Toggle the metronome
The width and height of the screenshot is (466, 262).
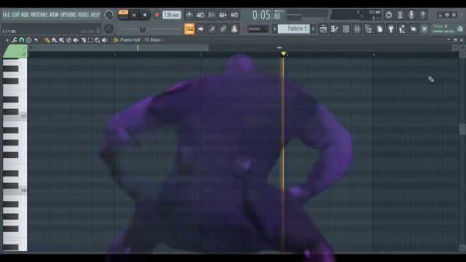point(189,15)
